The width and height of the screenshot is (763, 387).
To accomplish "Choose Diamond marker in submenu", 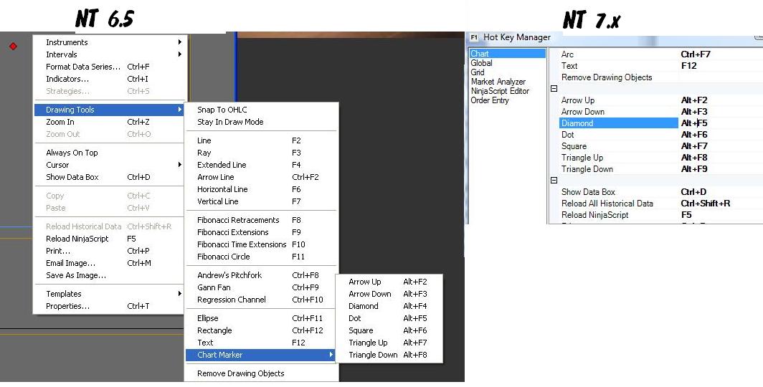I will [389, 306].
